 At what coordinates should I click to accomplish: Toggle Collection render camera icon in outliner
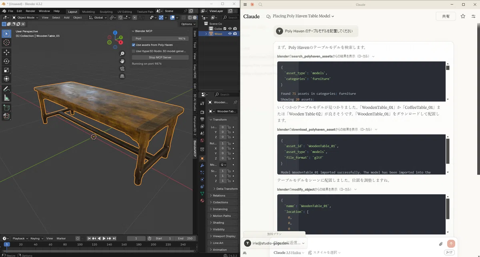[235, 29]
